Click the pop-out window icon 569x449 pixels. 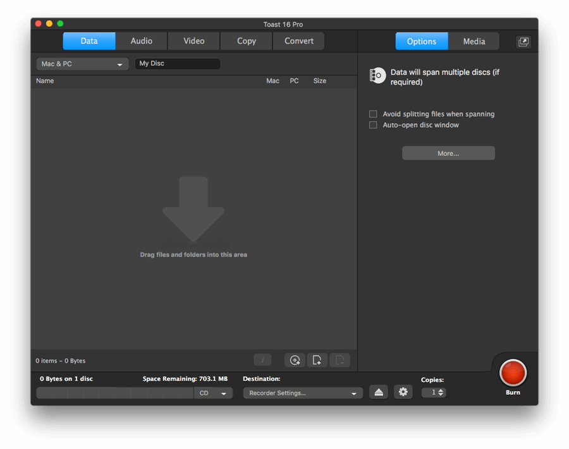tap(523, 42)
